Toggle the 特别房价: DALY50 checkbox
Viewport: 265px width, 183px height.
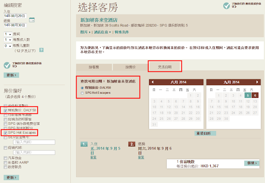(5, 110)
